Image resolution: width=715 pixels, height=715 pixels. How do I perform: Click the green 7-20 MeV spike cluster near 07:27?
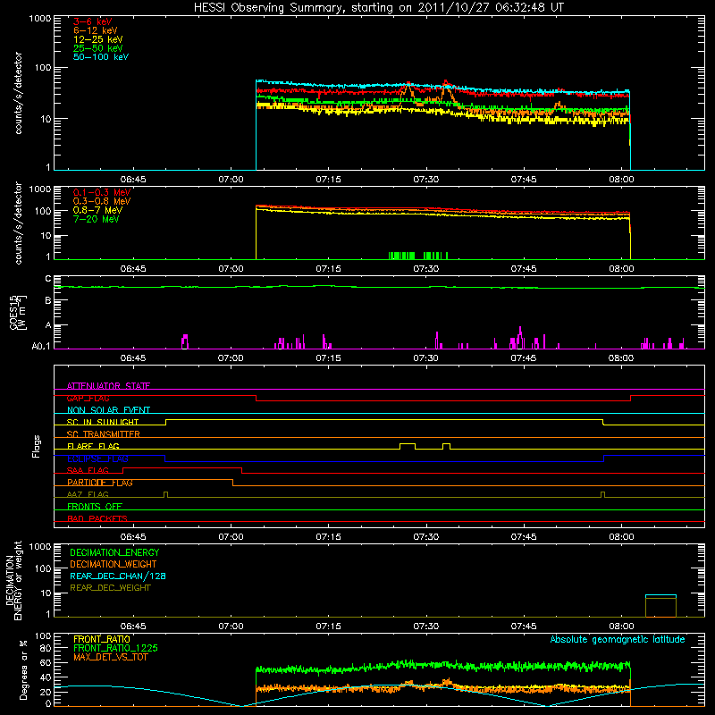point(401,256)
